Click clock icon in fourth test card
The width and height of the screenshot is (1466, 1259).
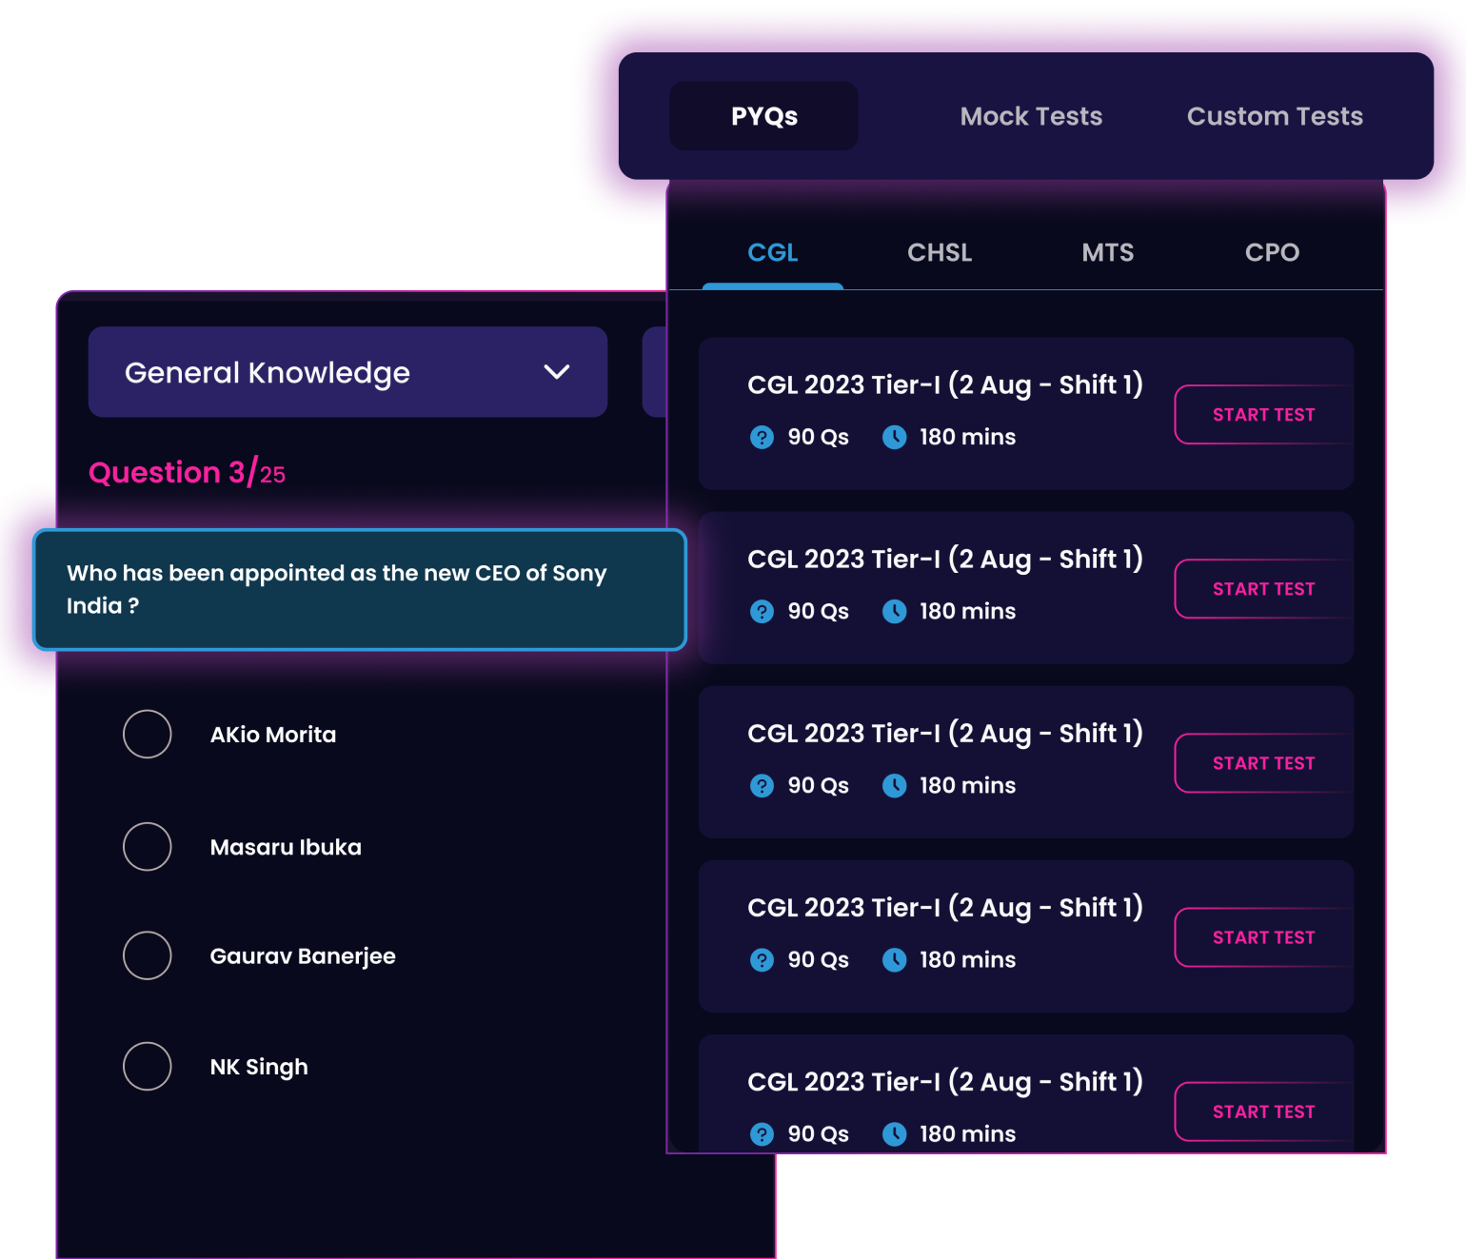click(x=894, y=960)
